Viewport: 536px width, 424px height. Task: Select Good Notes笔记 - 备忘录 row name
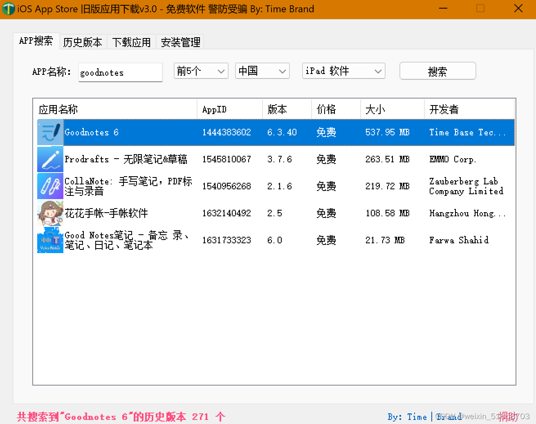(127, 240)
